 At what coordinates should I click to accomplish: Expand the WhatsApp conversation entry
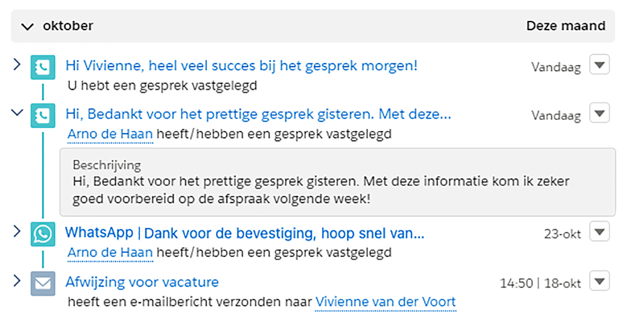(x=17, y=231)
